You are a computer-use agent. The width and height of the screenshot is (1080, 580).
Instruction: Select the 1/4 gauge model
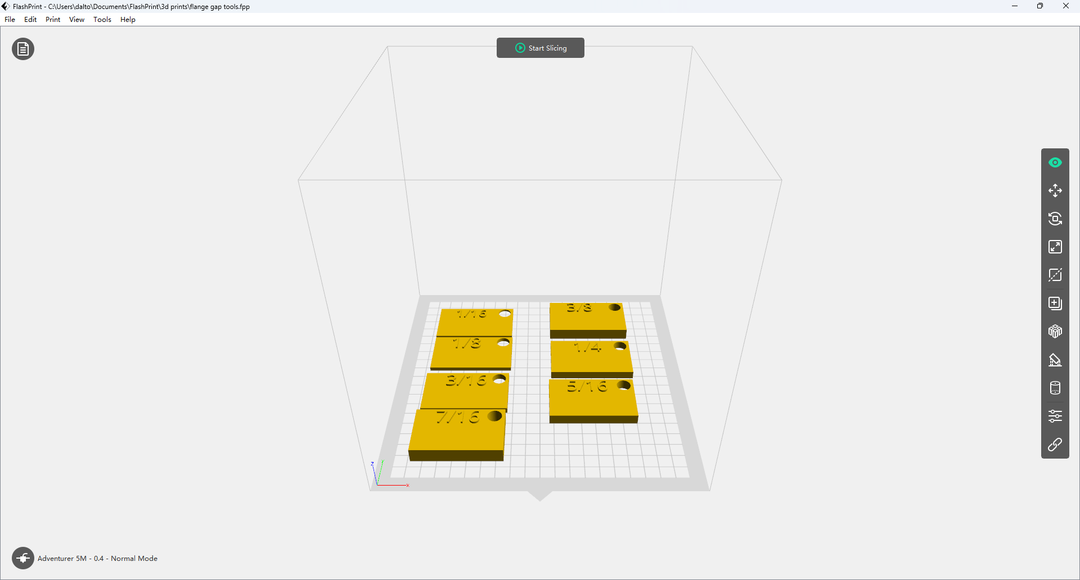tap(592, 359)
